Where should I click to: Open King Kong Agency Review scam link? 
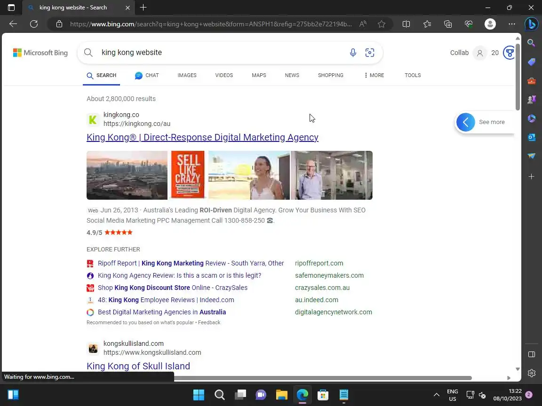click(x=179, y=275)
